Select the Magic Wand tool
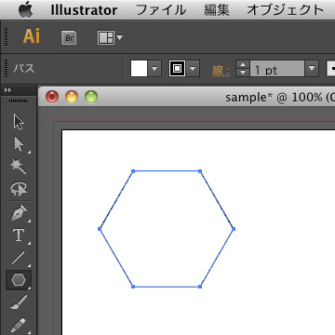This screenshot has width=335, height=335. pos(19,167)
